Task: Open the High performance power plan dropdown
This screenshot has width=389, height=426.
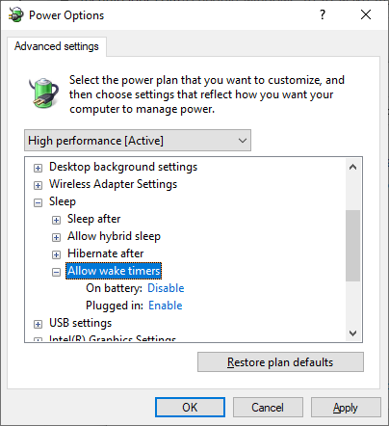Action: pos(138,141)
